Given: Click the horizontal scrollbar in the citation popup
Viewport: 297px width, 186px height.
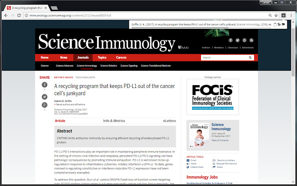Looking at the screenshot, I should click(180, 28).
